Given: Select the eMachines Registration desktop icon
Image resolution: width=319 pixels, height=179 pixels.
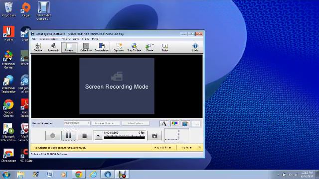Looking at the screenshot, I should (x=8, y=84).
